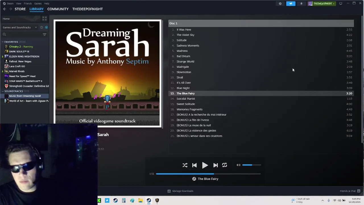Open Steam from the Windows taskbar

[149, 200]
